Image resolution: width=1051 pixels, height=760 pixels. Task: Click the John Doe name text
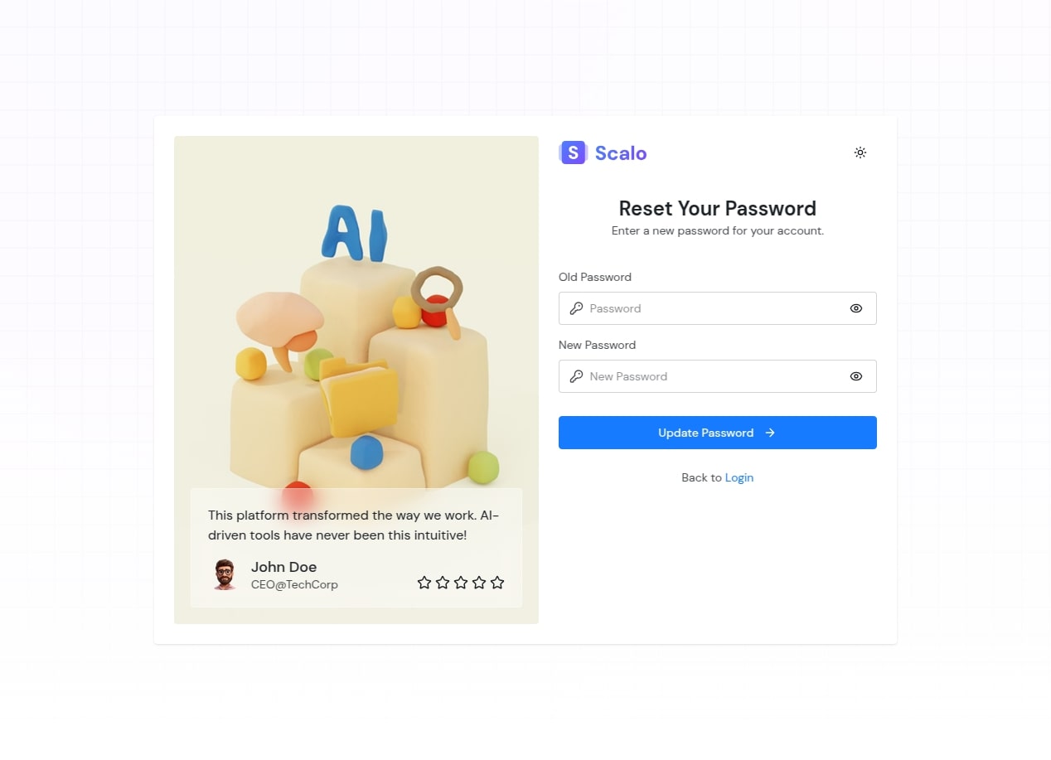pyautogui.click(x=284, y=567)
